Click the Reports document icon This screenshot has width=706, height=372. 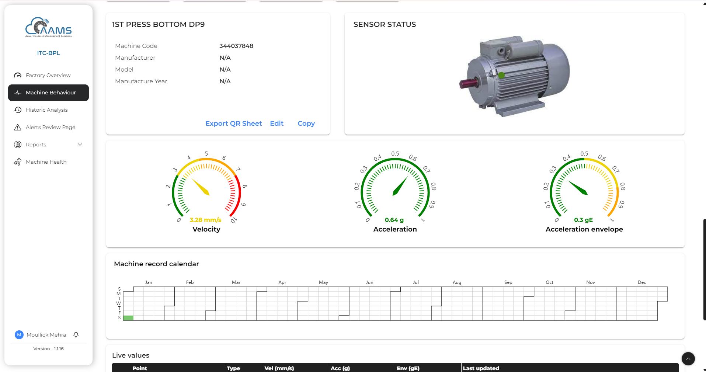click(18, 145)
